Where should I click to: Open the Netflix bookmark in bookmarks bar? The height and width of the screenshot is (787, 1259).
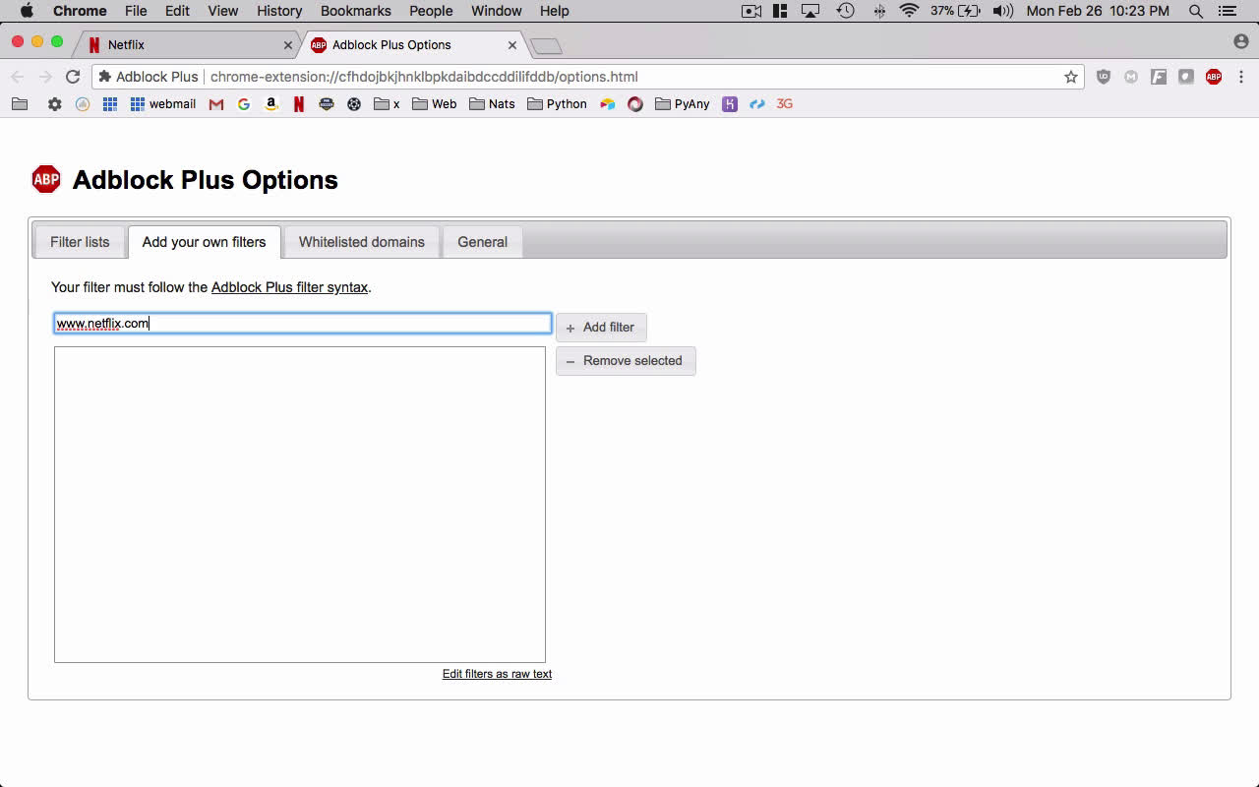(299, 104)
